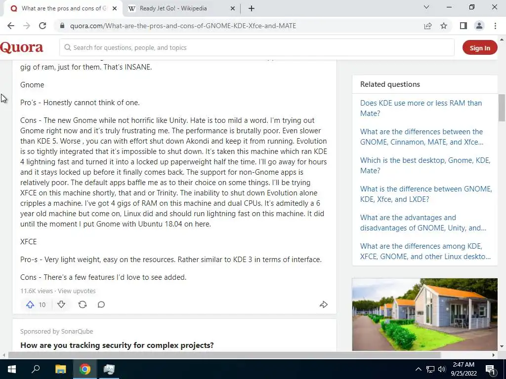
Task: Upvote the answer with 10 upvotes
Action: (x=30, y=304)
